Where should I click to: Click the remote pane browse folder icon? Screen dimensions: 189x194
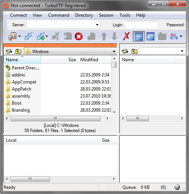pyautogui.click(x=125, y=51)
